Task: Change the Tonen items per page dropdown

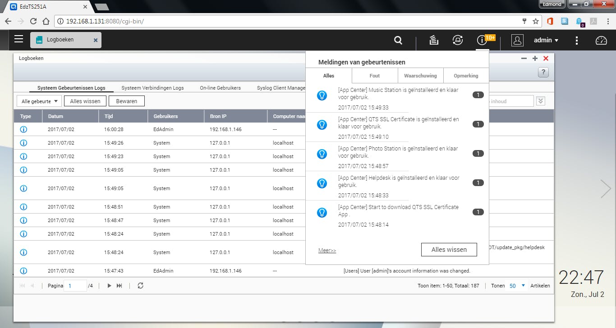Action: [517, 286]
